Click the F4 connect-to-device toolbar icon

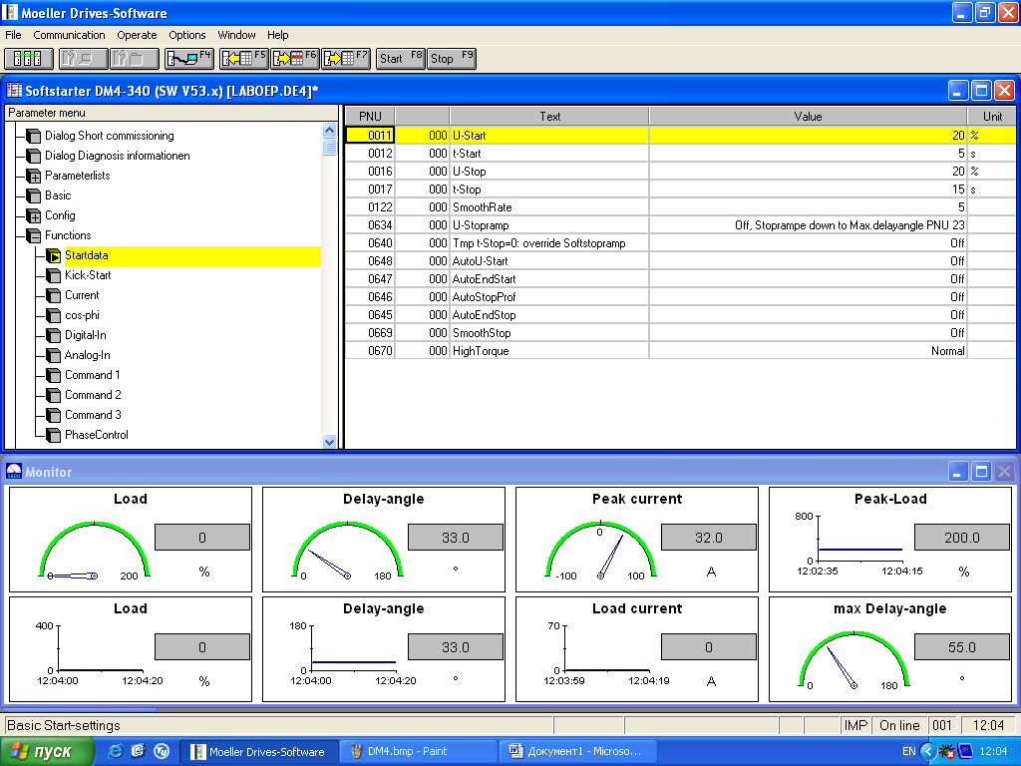click(x=188, y=59)
